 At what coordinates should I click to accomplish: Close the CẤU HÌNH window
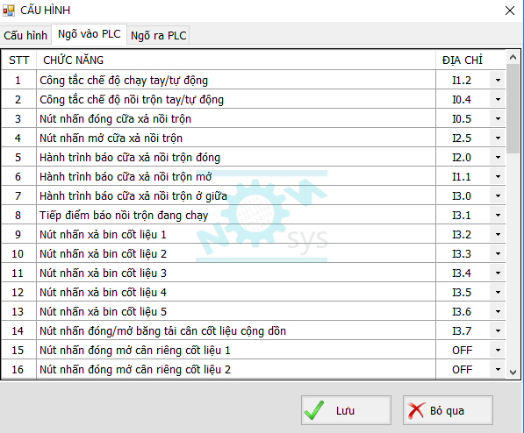[x=510, y=11]
